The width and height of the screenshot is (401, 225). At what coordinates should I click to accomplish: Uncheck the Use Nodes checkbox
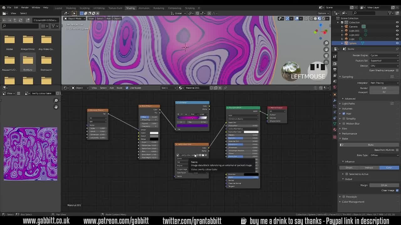pos(127,88)
